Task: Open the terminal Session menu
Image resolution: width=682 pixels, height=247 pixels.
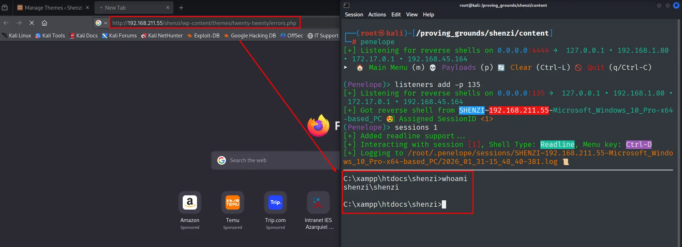Action: [354, 15]
